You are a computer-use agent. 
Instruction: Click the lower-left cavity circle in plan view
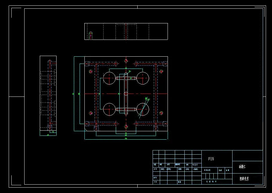pos(110,109)
